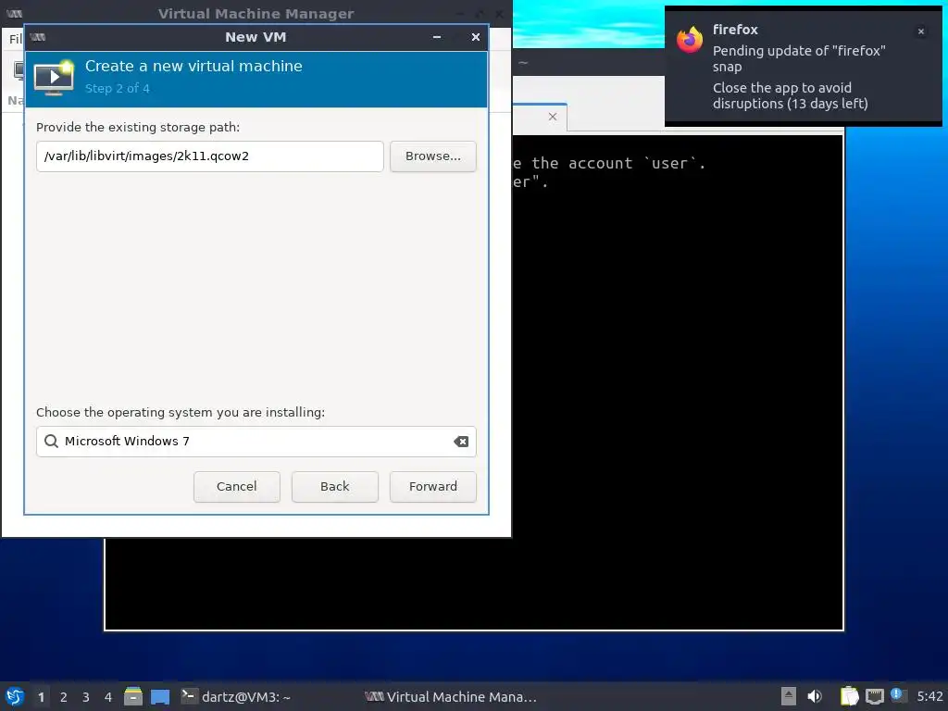
Task: Click the Virtual Machine Manager title bar icon
Action: 15,13
